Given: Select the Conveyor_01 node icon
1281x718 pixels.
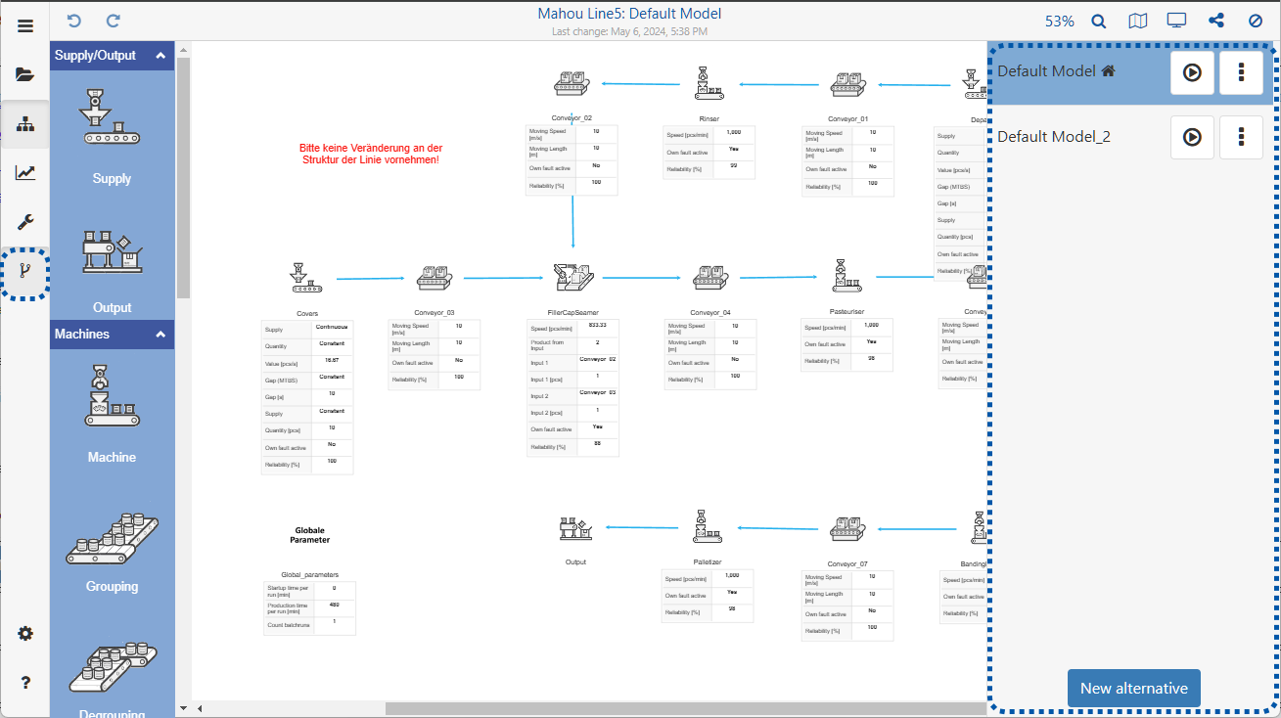Looking at the screenshot, I should (x=848, y=84).
